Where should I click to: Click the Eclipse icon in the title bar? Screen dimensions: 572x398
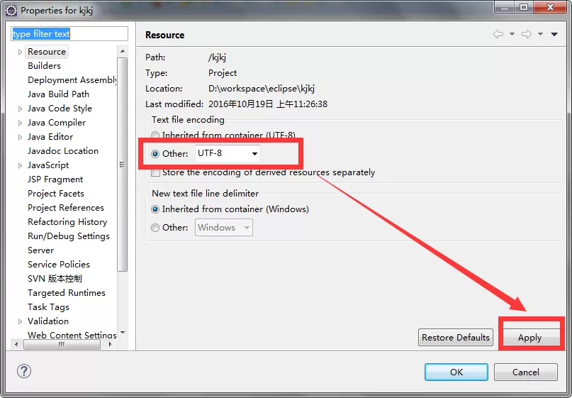click(11, 11)
